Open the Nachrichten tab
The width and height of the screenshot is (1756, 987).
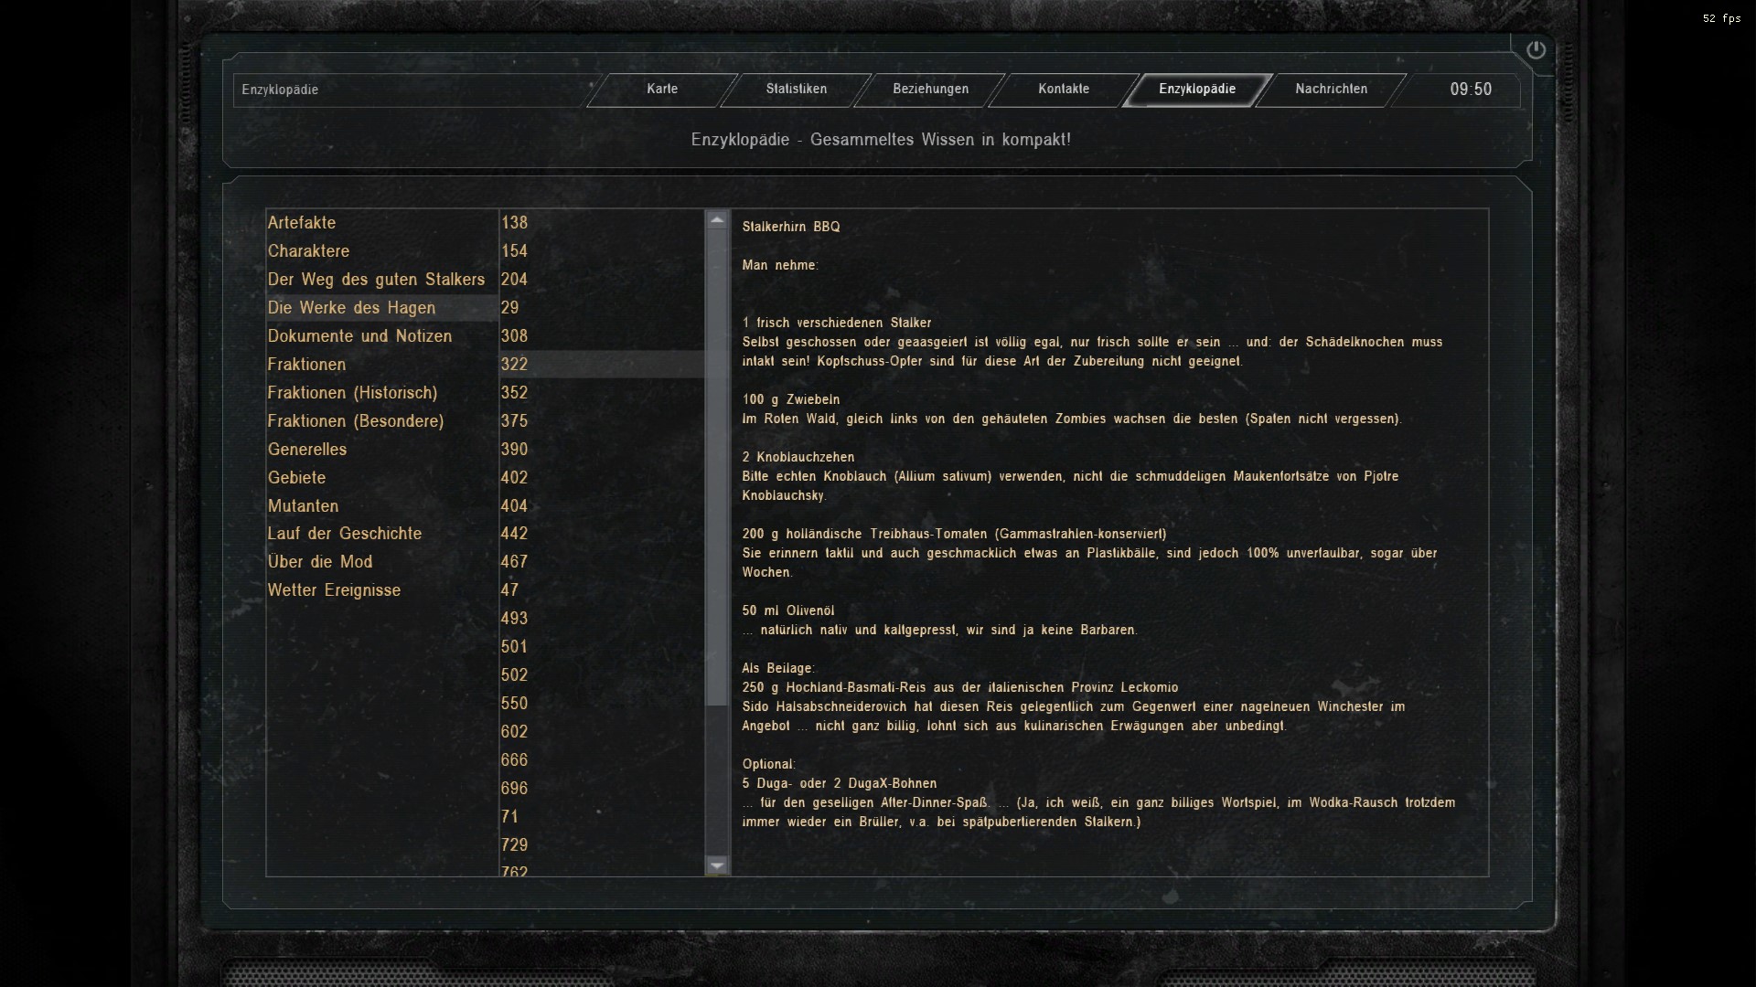click(x=1331, y=90)
